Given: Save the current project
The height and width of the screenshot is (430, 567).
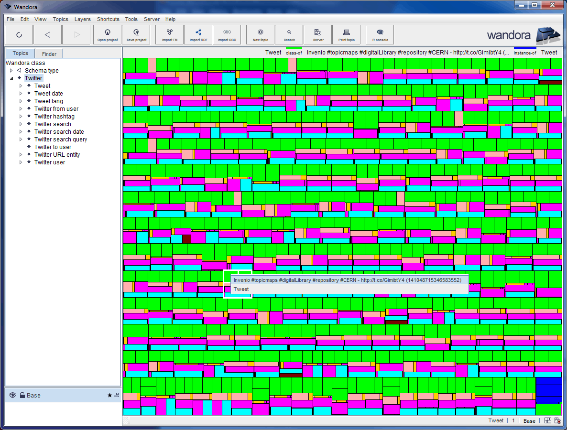Looking at the screenshot, I should pos(136,34).
